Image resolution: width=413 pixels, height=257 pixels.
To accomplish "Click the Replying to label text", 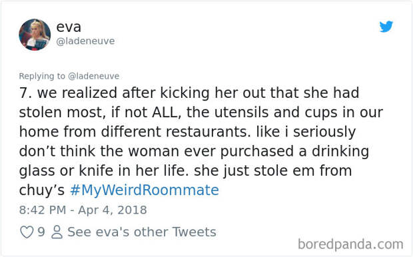I will (42, 76).
